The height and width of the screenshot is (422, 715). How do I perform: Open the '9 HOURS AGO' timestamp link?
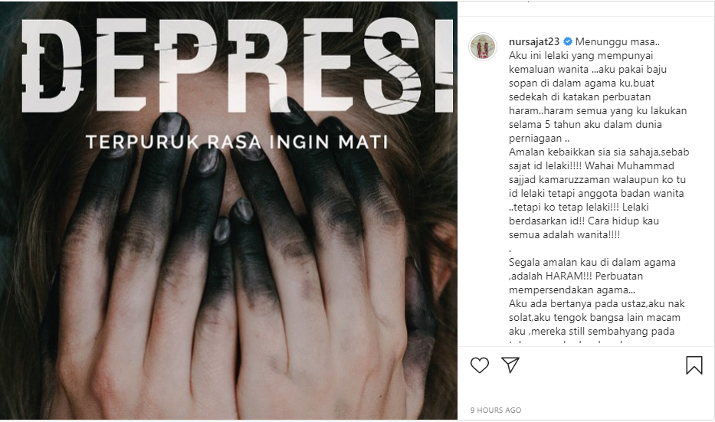(x=496, y=411)
